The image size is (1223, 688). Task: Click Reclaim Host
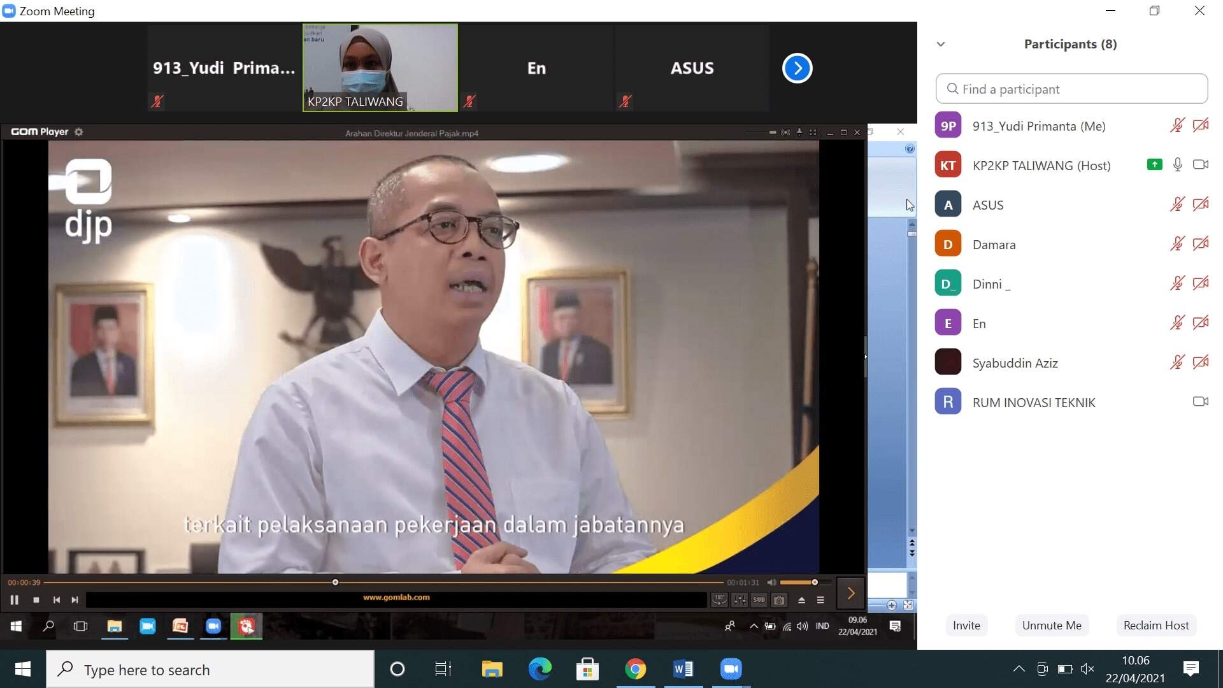click(1156, 626)
